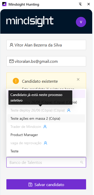Select Teste deploy 26/06 triple Cópia option
The height and width of the screenshot is (195, 94).
46,102
